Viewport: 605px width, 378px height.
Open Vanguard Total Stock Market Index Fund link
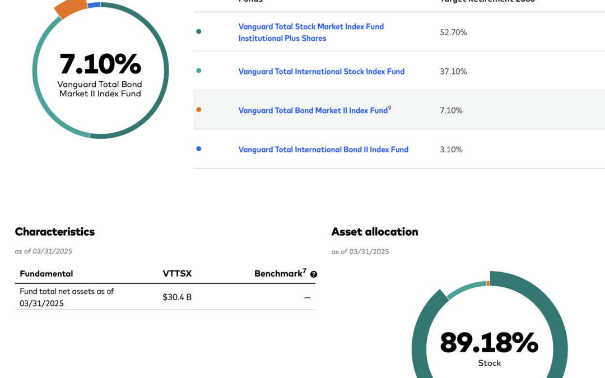point(311,32)
